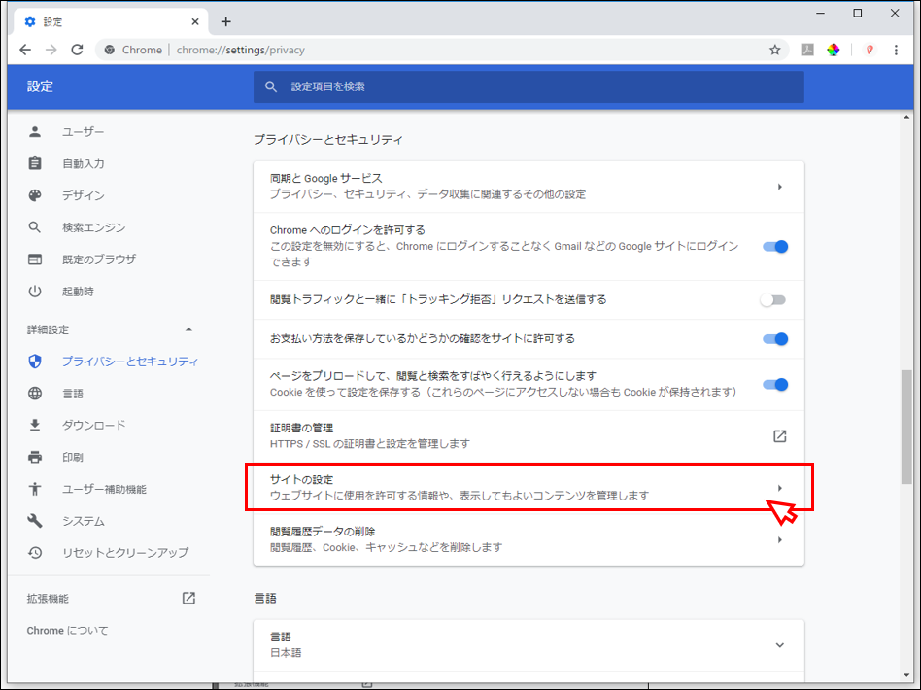This screenshot has width=921, height=690.
Task: Select 自動入力 in the sidebar menu
Action: coord(84,163)
